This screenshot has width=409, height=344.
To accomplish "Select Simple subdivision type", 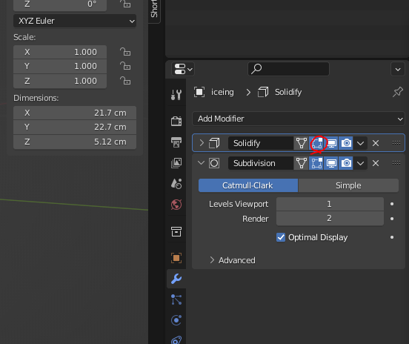I will [x=348, y=185].
